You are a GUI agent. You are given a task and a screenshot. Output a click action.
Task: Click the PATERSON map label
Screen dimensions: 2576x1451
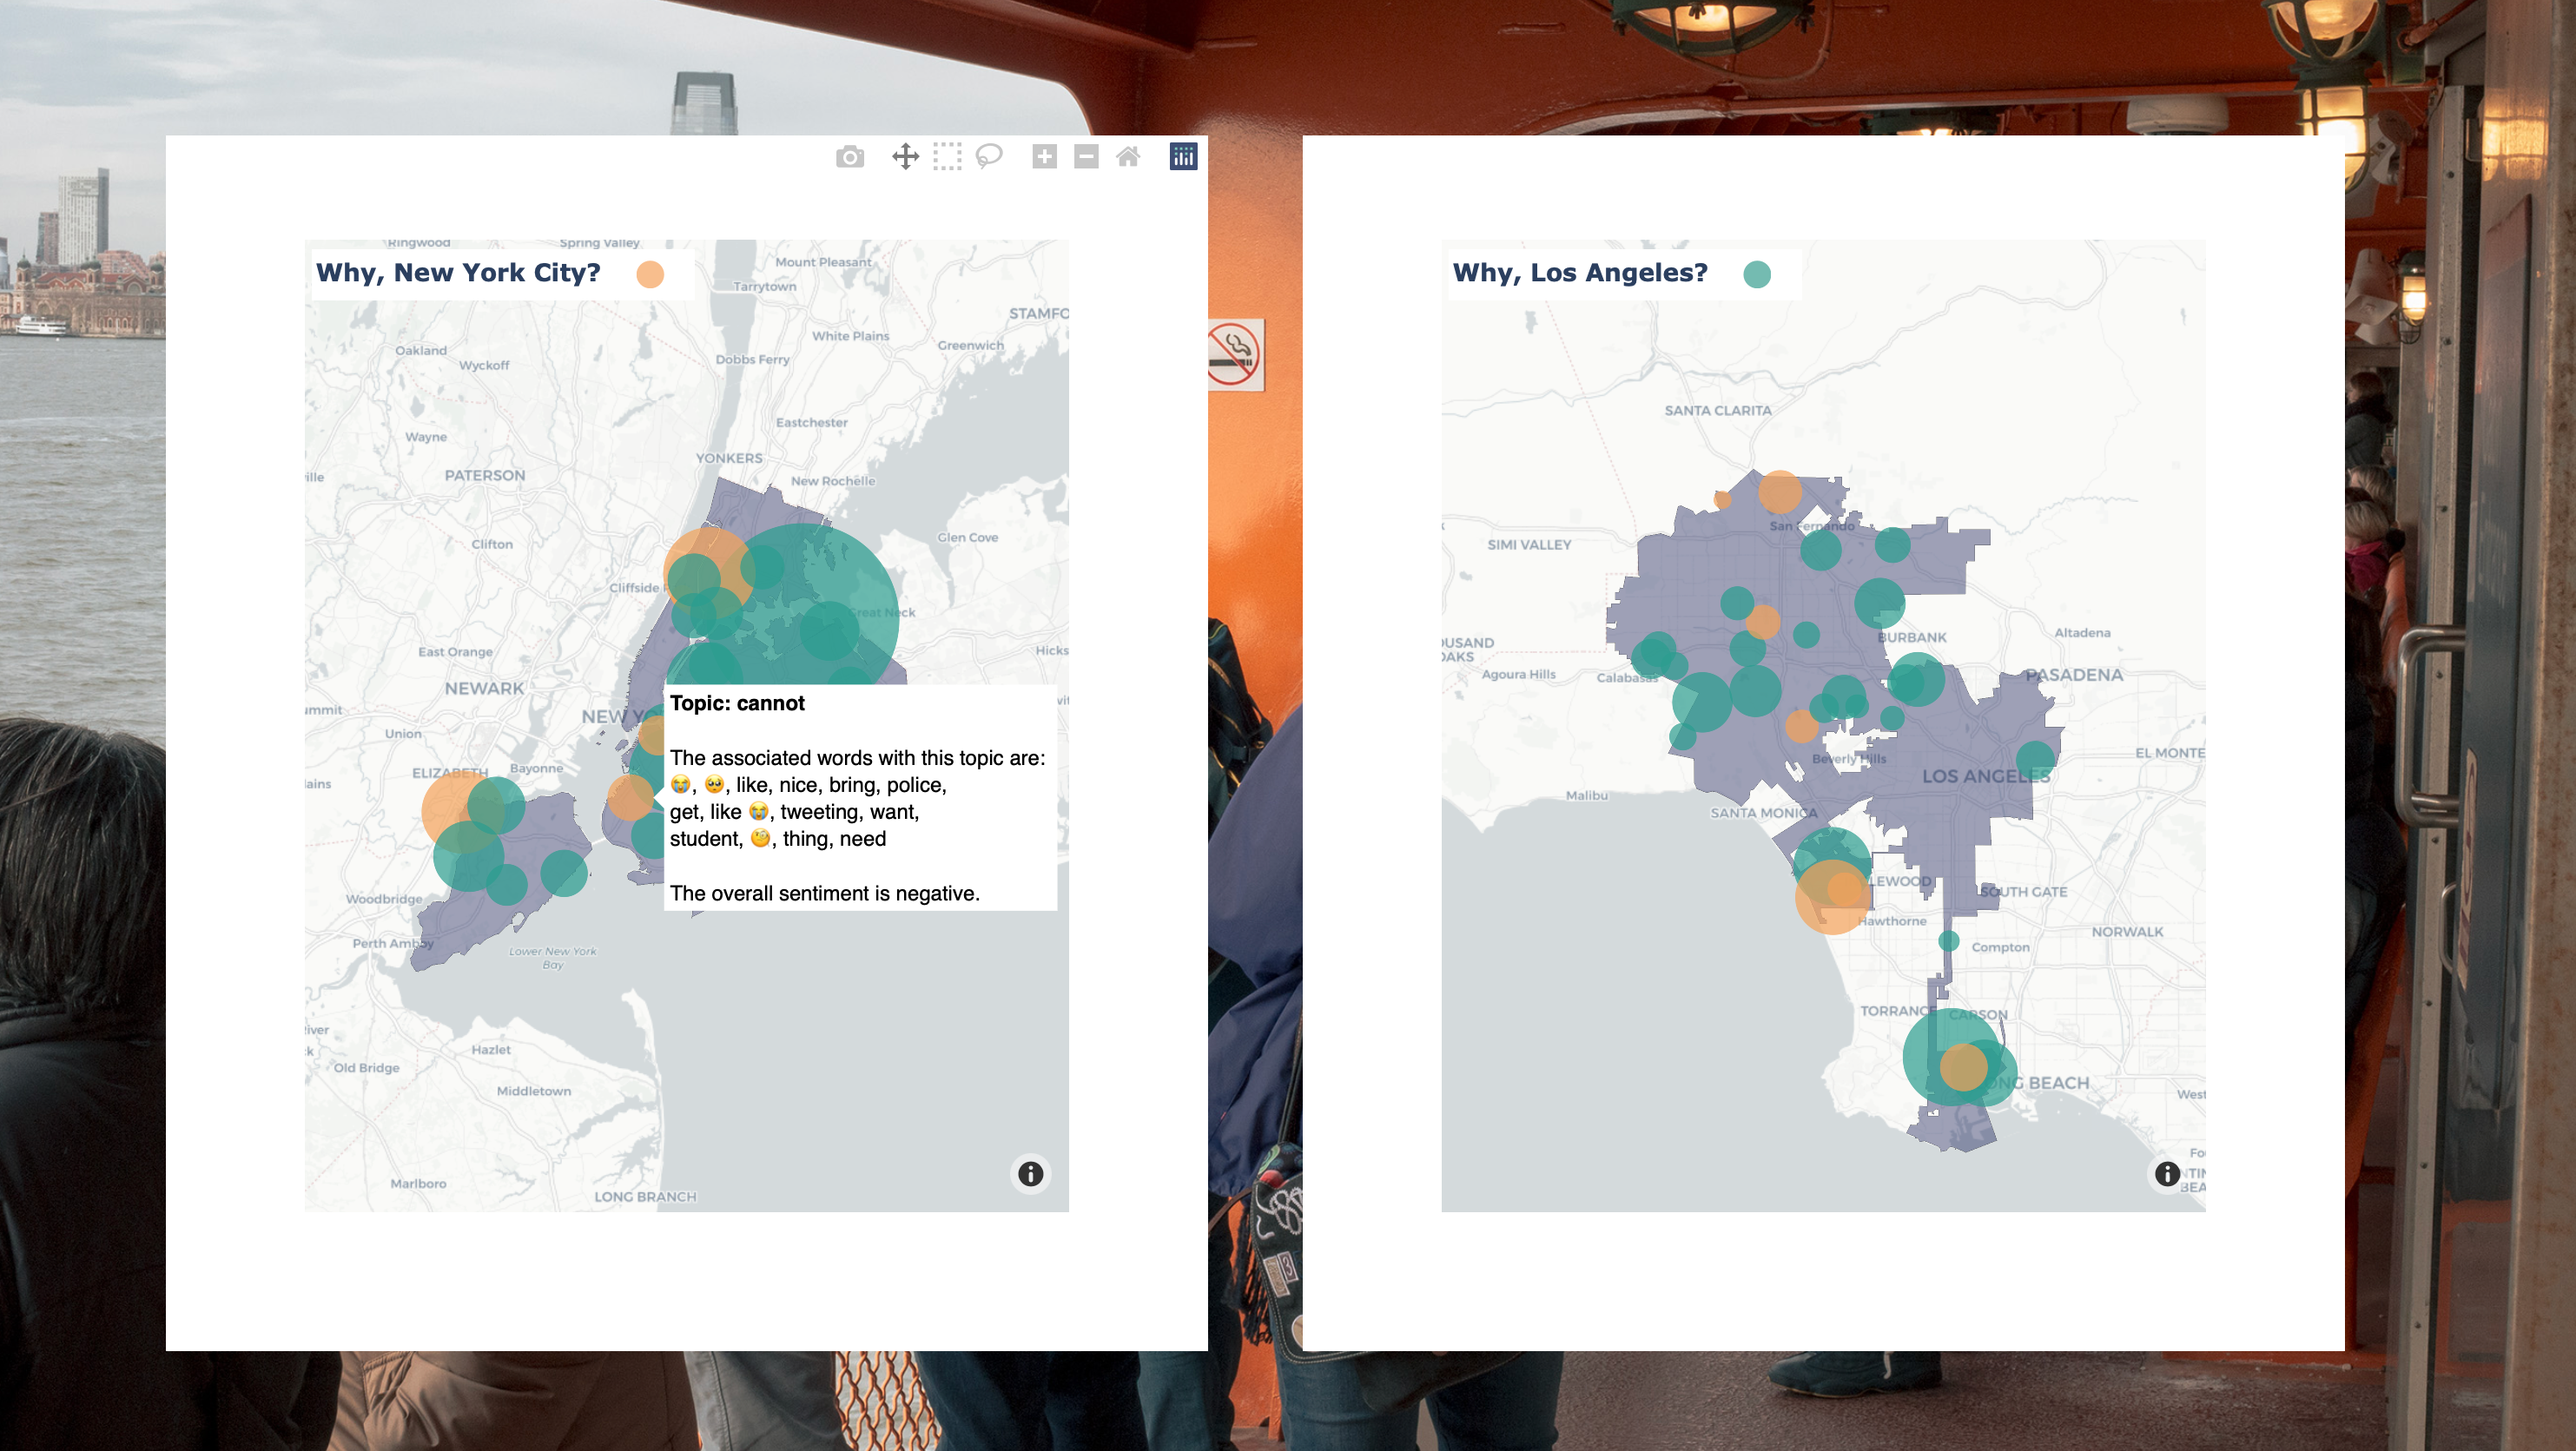tap(485, 475)
